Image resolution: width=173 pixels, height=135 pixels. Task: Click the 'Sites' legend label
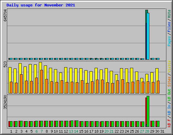tap(169, 82)
